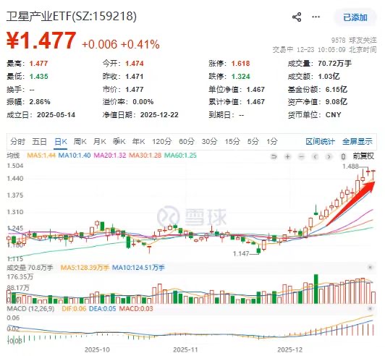Click the 净值日期 2025-12-22

pos(159,114)
